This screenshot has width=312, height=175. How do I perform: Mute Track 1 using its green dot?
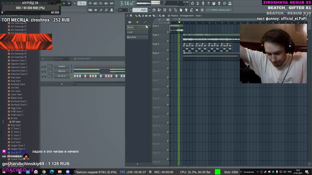coord(168,32)
